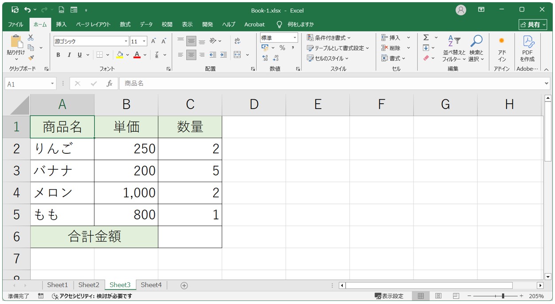Image resolution: width=555 pixels, height=304 pixels.
Task: Select cell 合計金額
Action: [94, 237]
